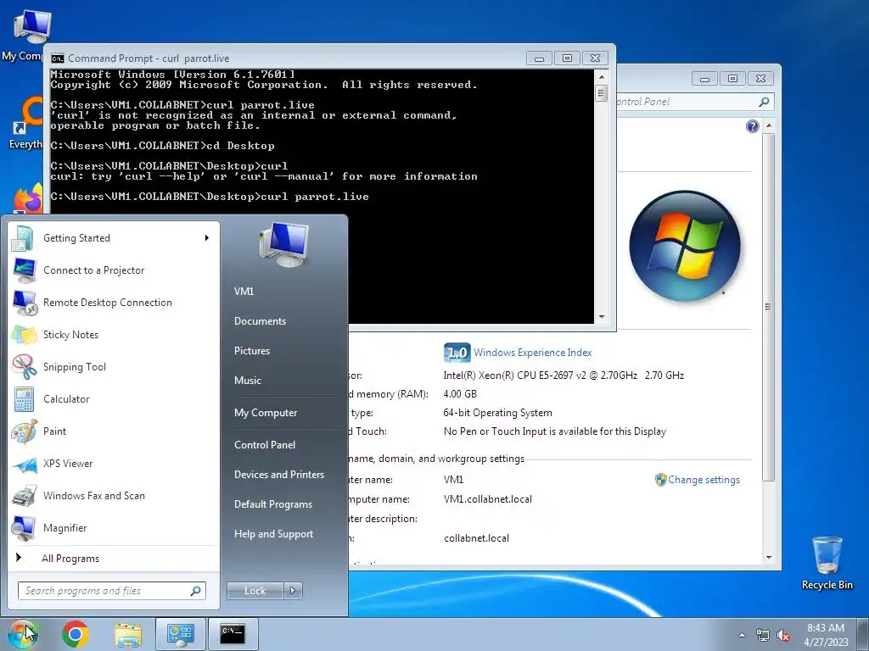Click the Intel Xeon processor value text
This screenshot has width=869, height=651.
[x=563, y=376]
